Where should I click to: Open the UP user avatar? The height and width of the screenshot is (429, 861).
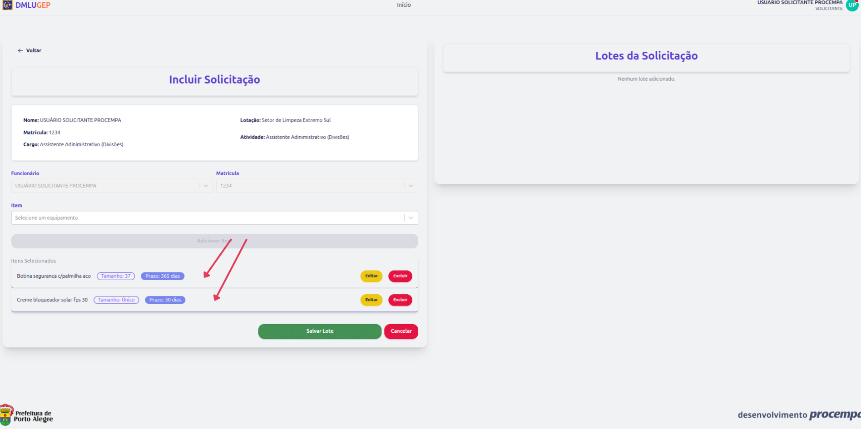tap(852, 5)
